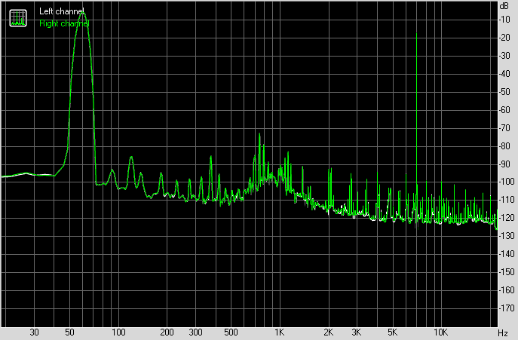518x340 pixels.
Task: Click the -60 dB axis label
Action: 504,110
